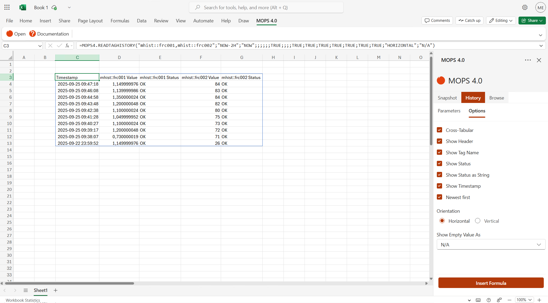Screen dimensions: 548x303
Task: Open the Editing mode selector
Action: coord(500,20)
